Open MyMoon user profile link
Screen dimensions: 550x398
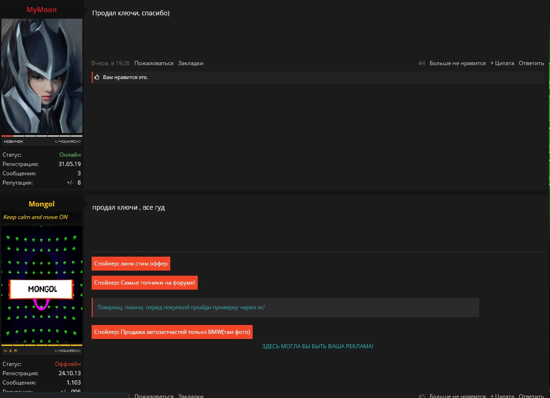coord(41,9)
